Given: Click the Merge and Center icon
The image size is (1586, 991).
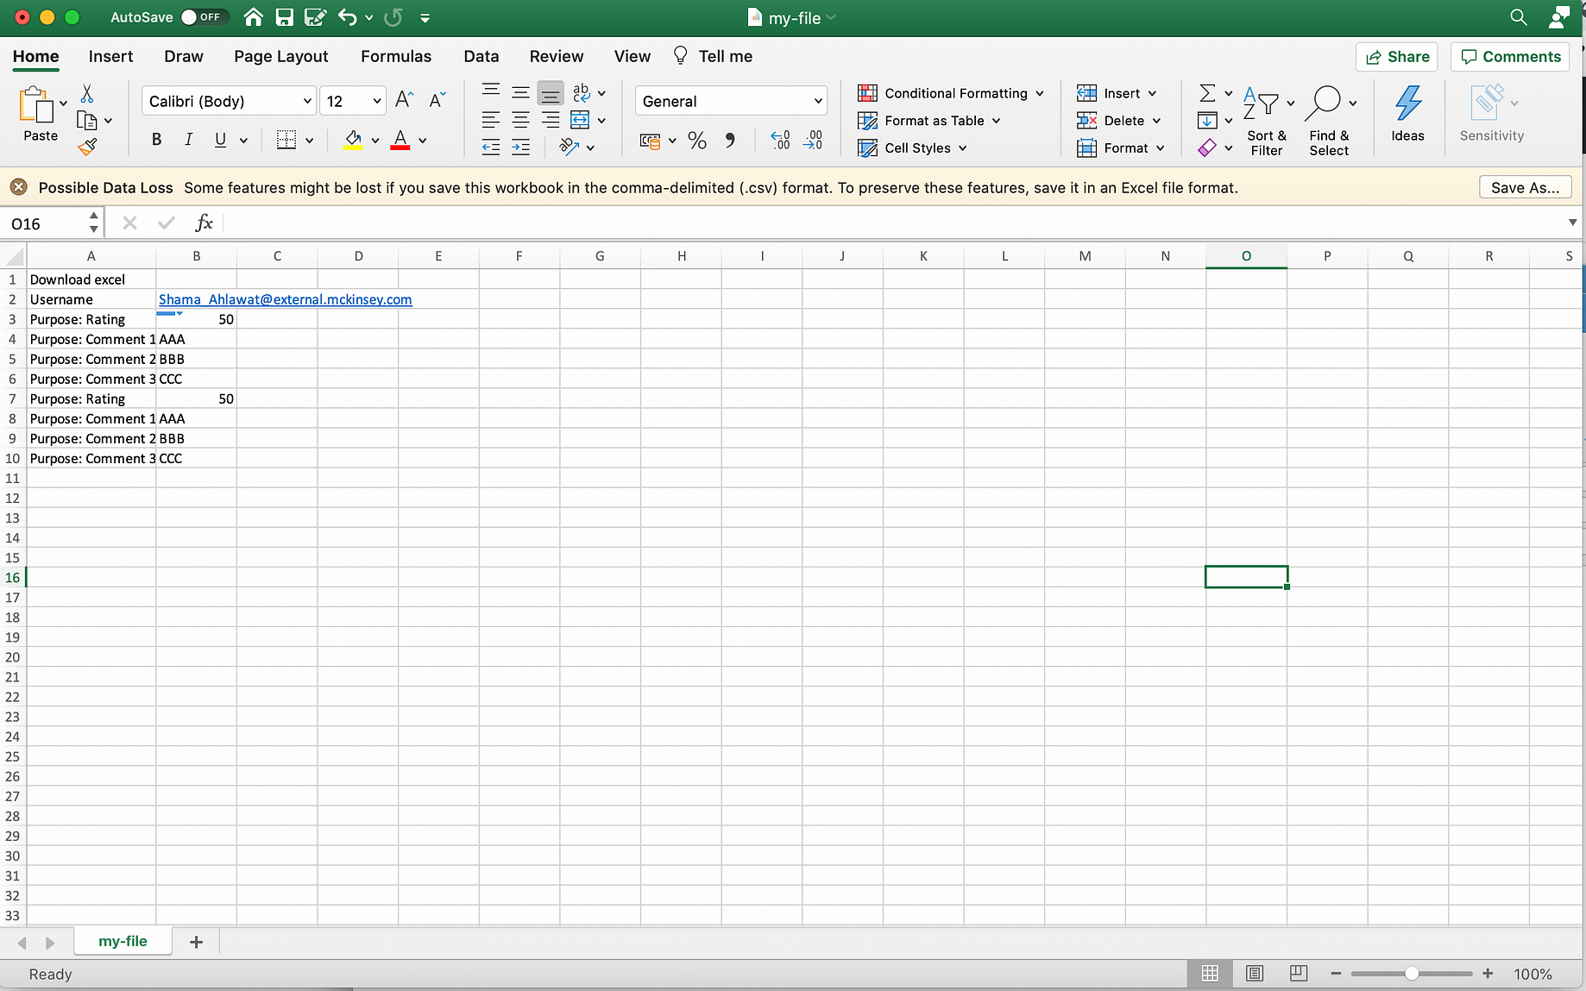Looking at the screenshot, I should [x=580, y=120].
